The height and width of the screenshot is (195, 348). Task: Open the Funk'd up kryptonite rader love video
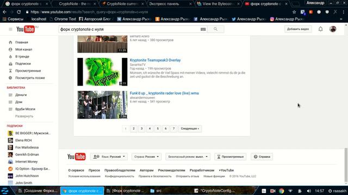click(x=164, y=93)
